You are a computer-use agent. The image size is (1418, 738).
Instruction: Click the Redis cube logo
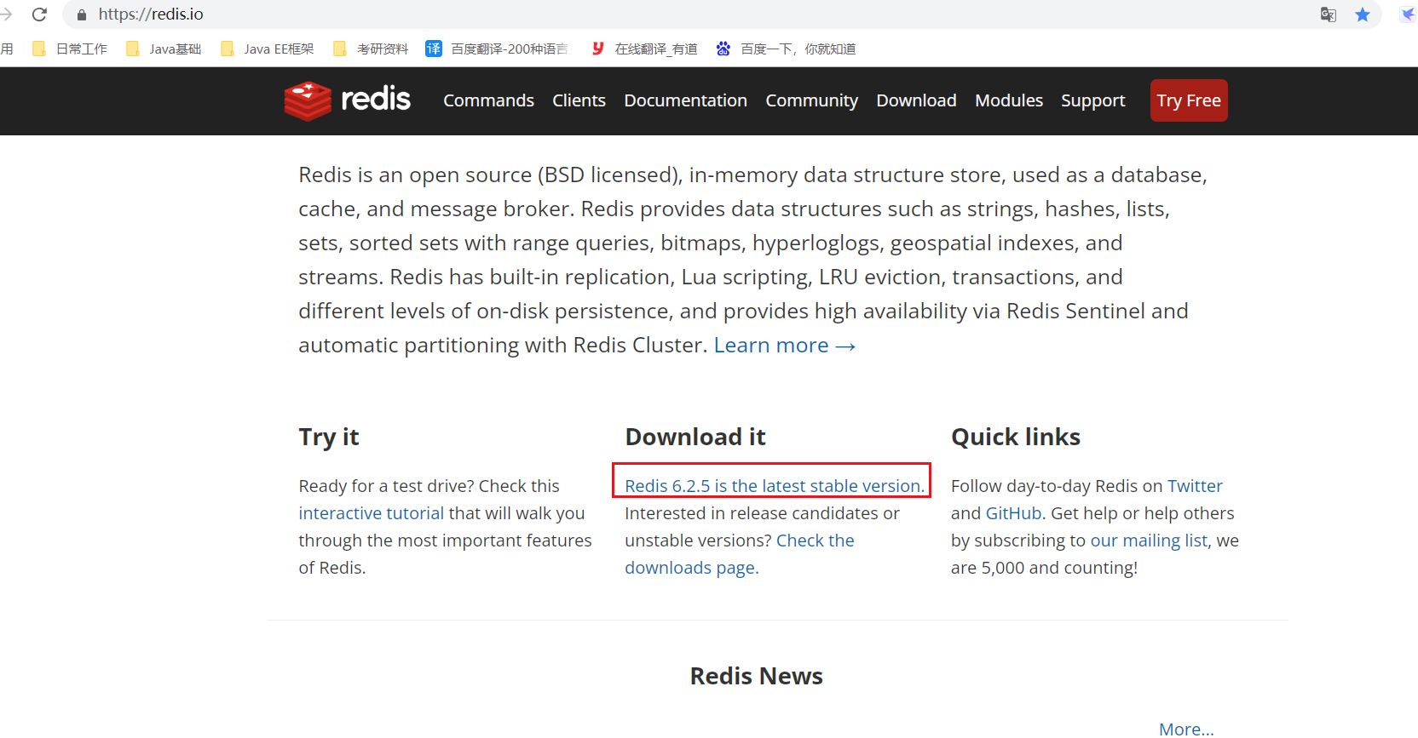tap(308, 100)
